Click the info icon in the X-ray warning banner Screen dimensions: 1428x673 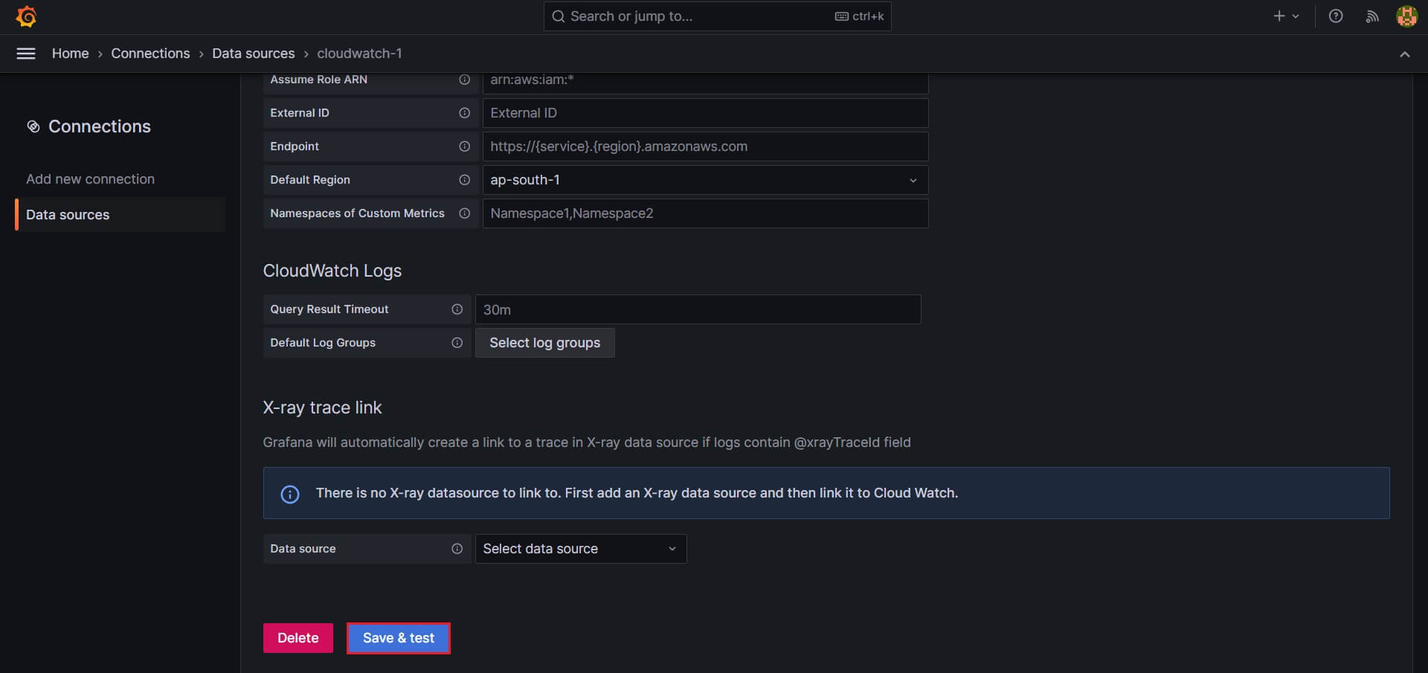tap(289, 494)
